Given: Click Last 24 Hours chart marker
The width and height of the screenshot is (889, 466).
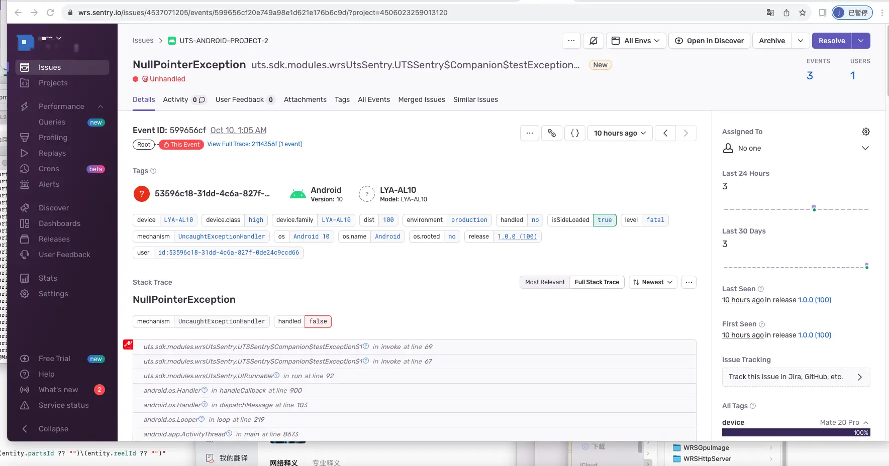Looking at the screenshot, I should coord(814,208).
